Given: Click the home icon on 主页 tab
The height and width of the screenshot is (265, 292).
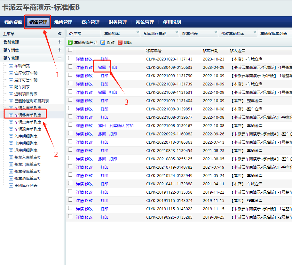Looking at the screenshot, I should click(x=71, y=33).
